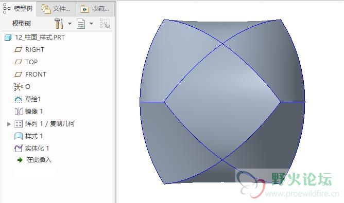Screen dimensions: 344x203
Task: Click the 镜像 1 mirror icon
Action: click(19, 112)
